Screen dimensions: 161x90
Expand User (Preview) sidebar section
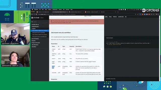[x=35, y=39]
